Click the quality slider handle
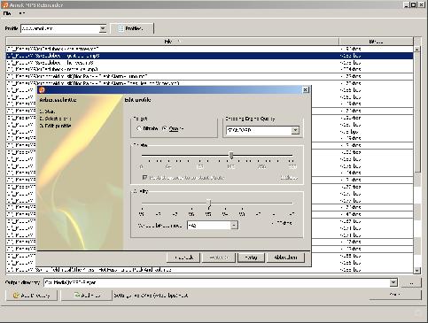Screen dimensions: 428x323 tap(209, 204)
